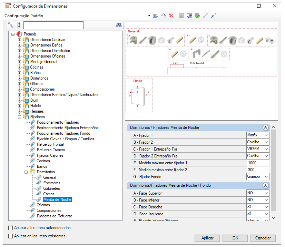This screenshot has width=285, height=247.
Task: Open the 'G - Fijador Fondo' Grampo dropdown
Action: 266,176
